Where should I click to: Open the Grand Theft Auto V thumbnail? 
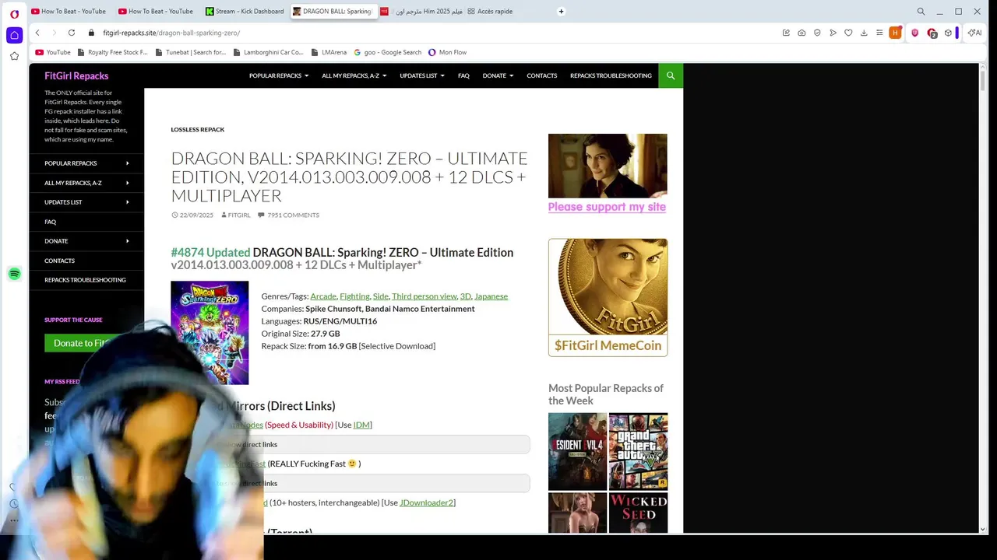pos(638,451)
